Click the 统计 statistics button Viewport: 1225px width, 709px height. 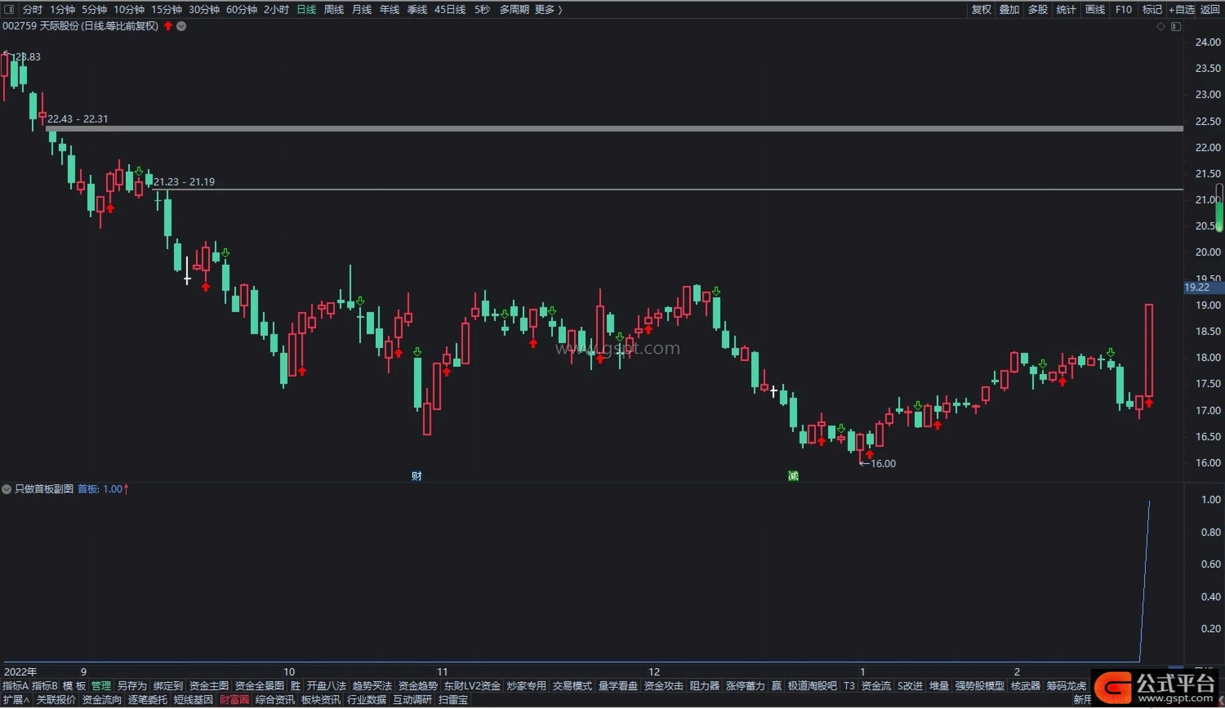1066,10
